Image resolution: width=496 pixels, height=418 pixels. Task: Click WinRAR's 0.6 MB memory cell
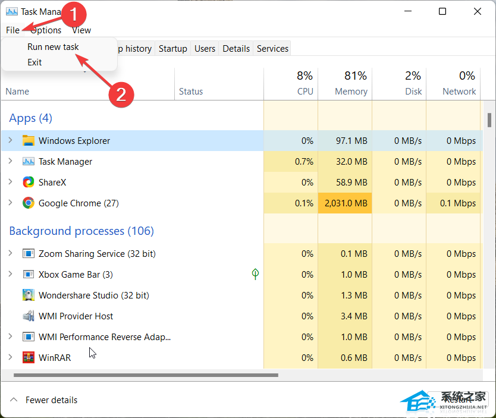[345, 358]
